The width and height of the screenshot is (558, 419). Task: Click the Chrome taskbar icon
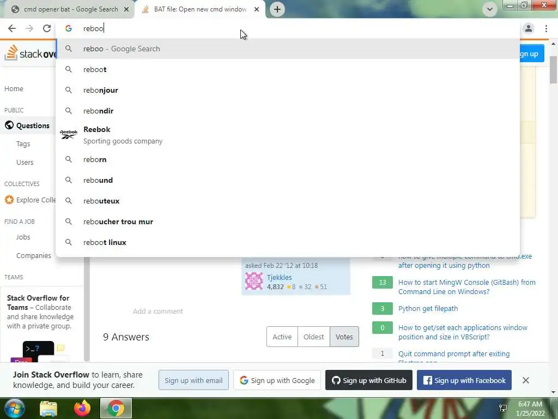pyautogui.click(x=116, y=408)
